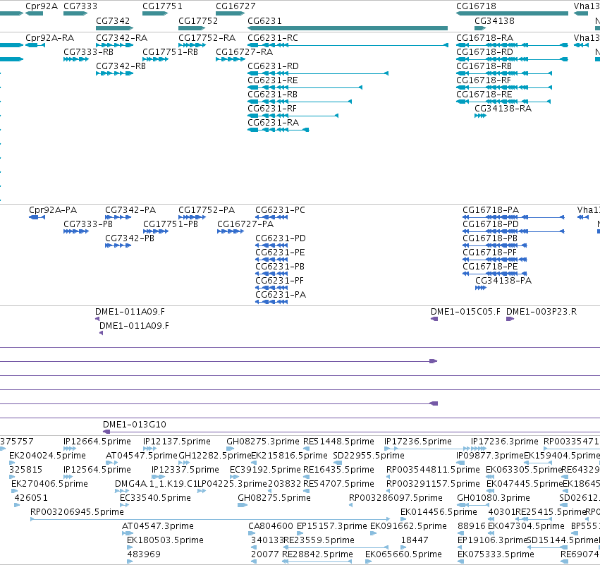Select the EK204024.5prime EST label

[x=47, y=456]
